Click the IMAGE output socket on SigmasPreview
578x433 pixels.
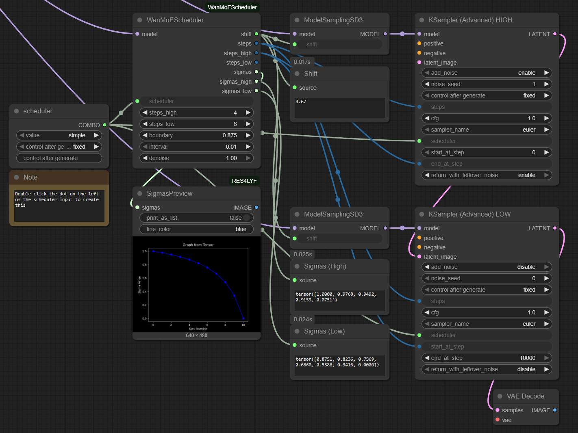[256, 207]
